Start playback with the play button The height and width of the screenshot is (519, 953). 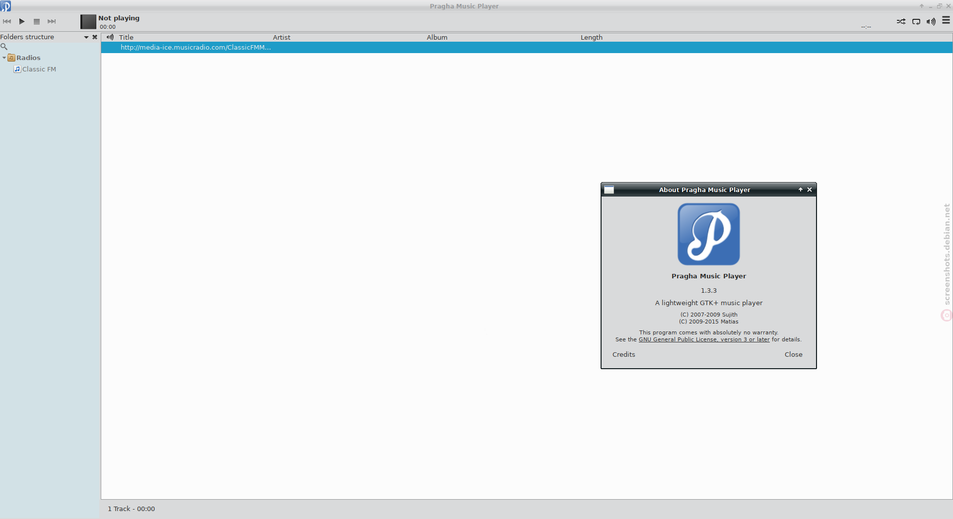(x=22, y=21)
